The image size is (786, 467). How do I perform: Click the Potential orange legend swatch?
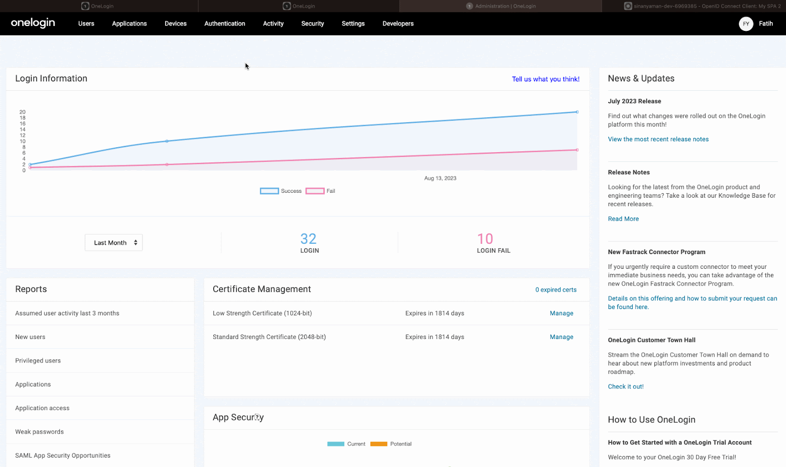[379, 444]
